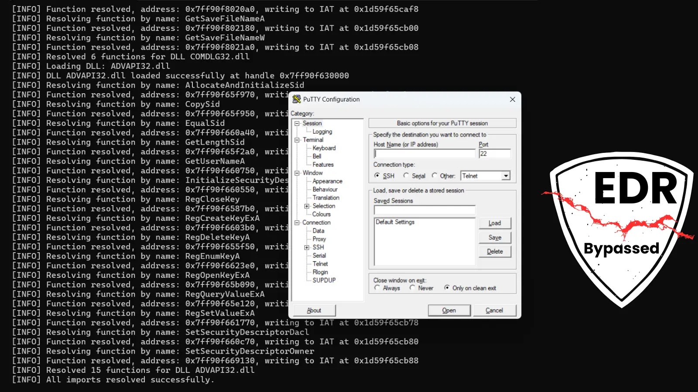Image resolution: width=698 pixels, height=392 pixels.
Task: Select the Serial connection type
Action: 407,176
